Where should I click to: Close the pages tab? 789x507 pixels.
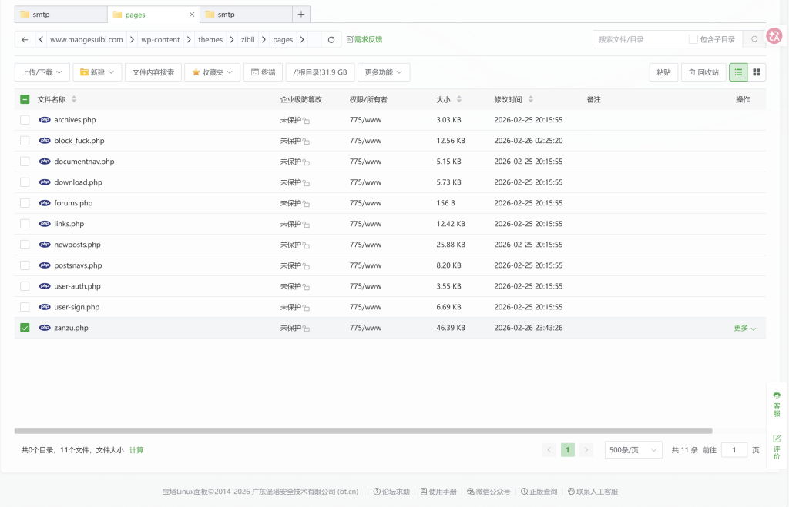coord(192,15)
